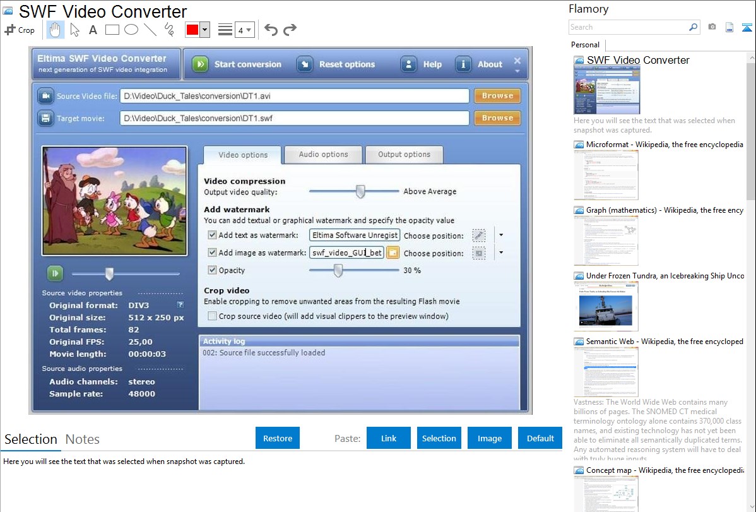Adjust the watermark Opacity slider
The height and width of the screenshot is (512, 756).
pyautogui.click(x=338, y=270)
